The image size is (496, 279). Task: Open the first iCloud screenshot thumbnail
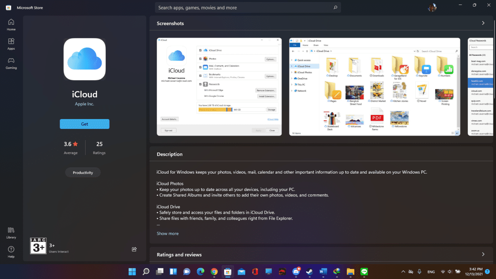coord(219,86)
